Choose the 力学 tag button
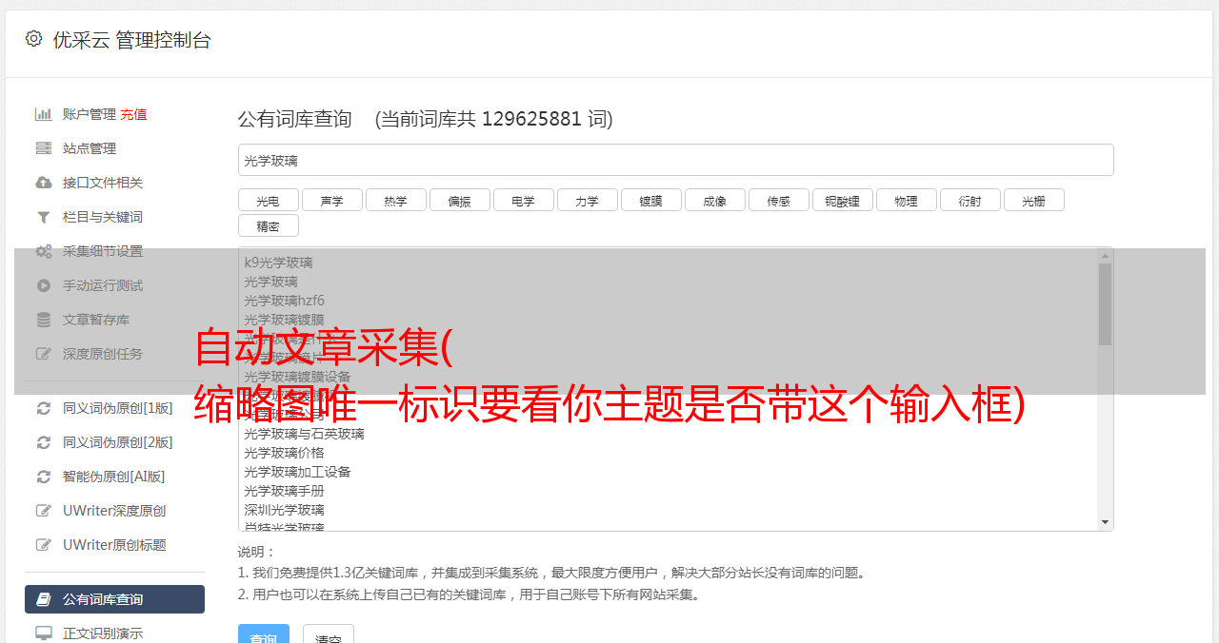1219x643 pixels. pos(587,200)
